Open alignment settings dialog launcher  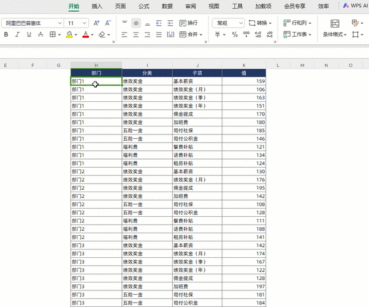click(x=205, y=42)
